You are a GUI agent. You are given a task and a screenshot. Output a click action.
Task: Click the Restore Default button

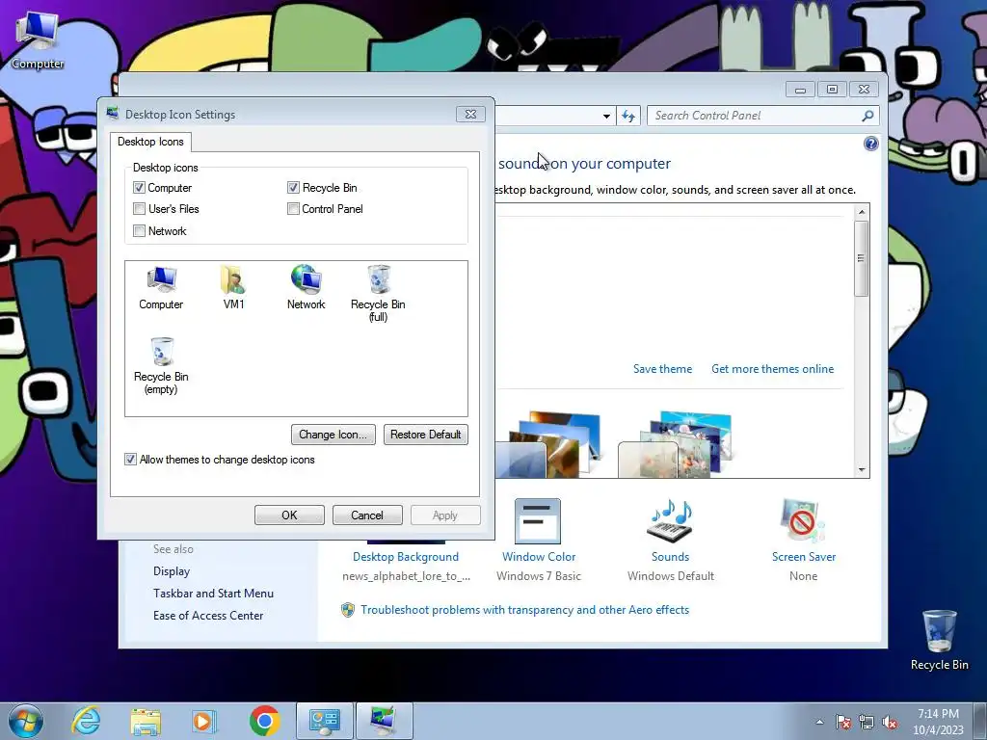click(x=425, y=435)
